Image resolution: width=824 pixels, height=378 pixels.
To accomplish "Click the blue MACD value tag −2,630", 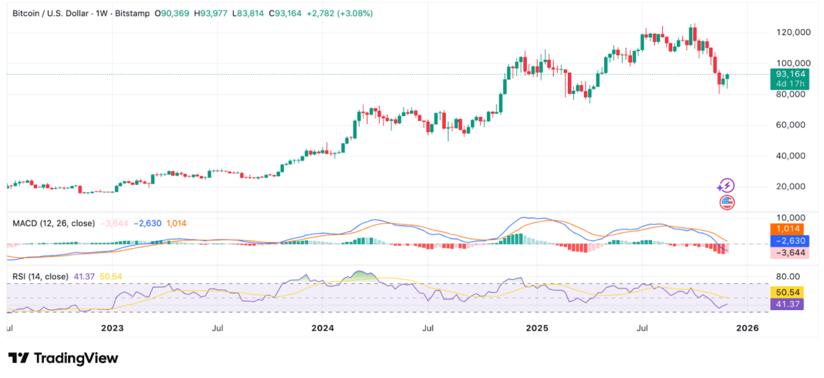I will pos(790,241).
